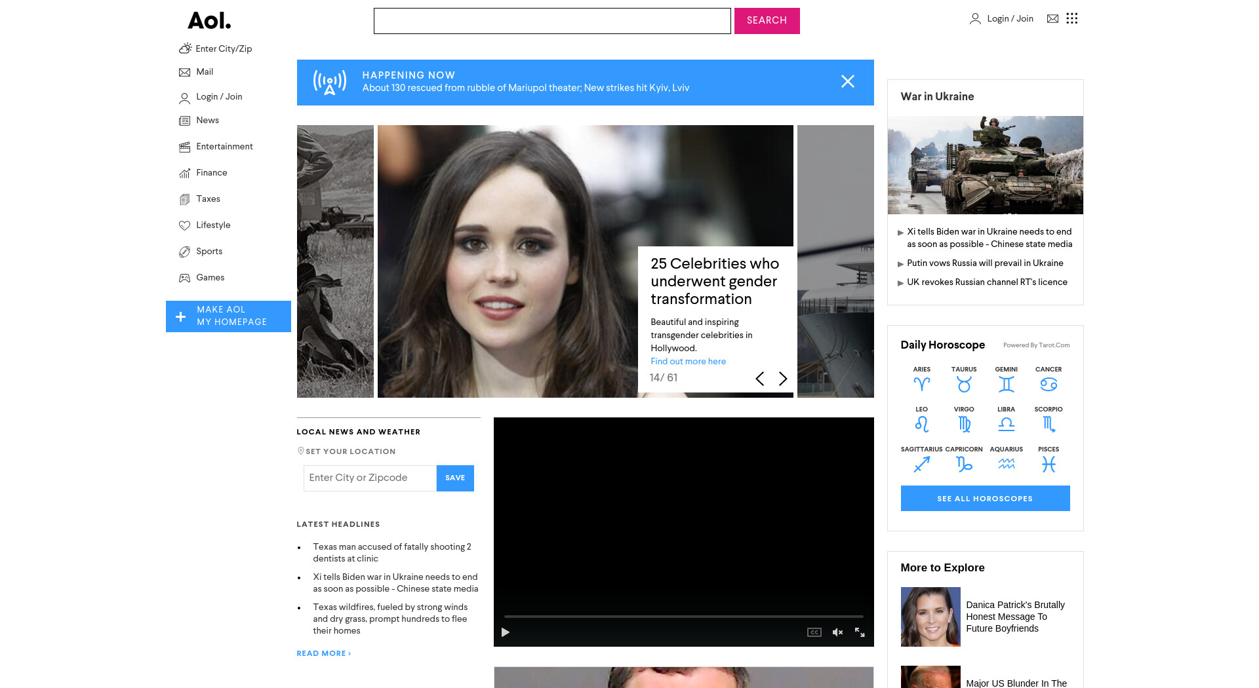Open the Gemini horoscope icon

pyautogui.click(x=1007, y=385)
